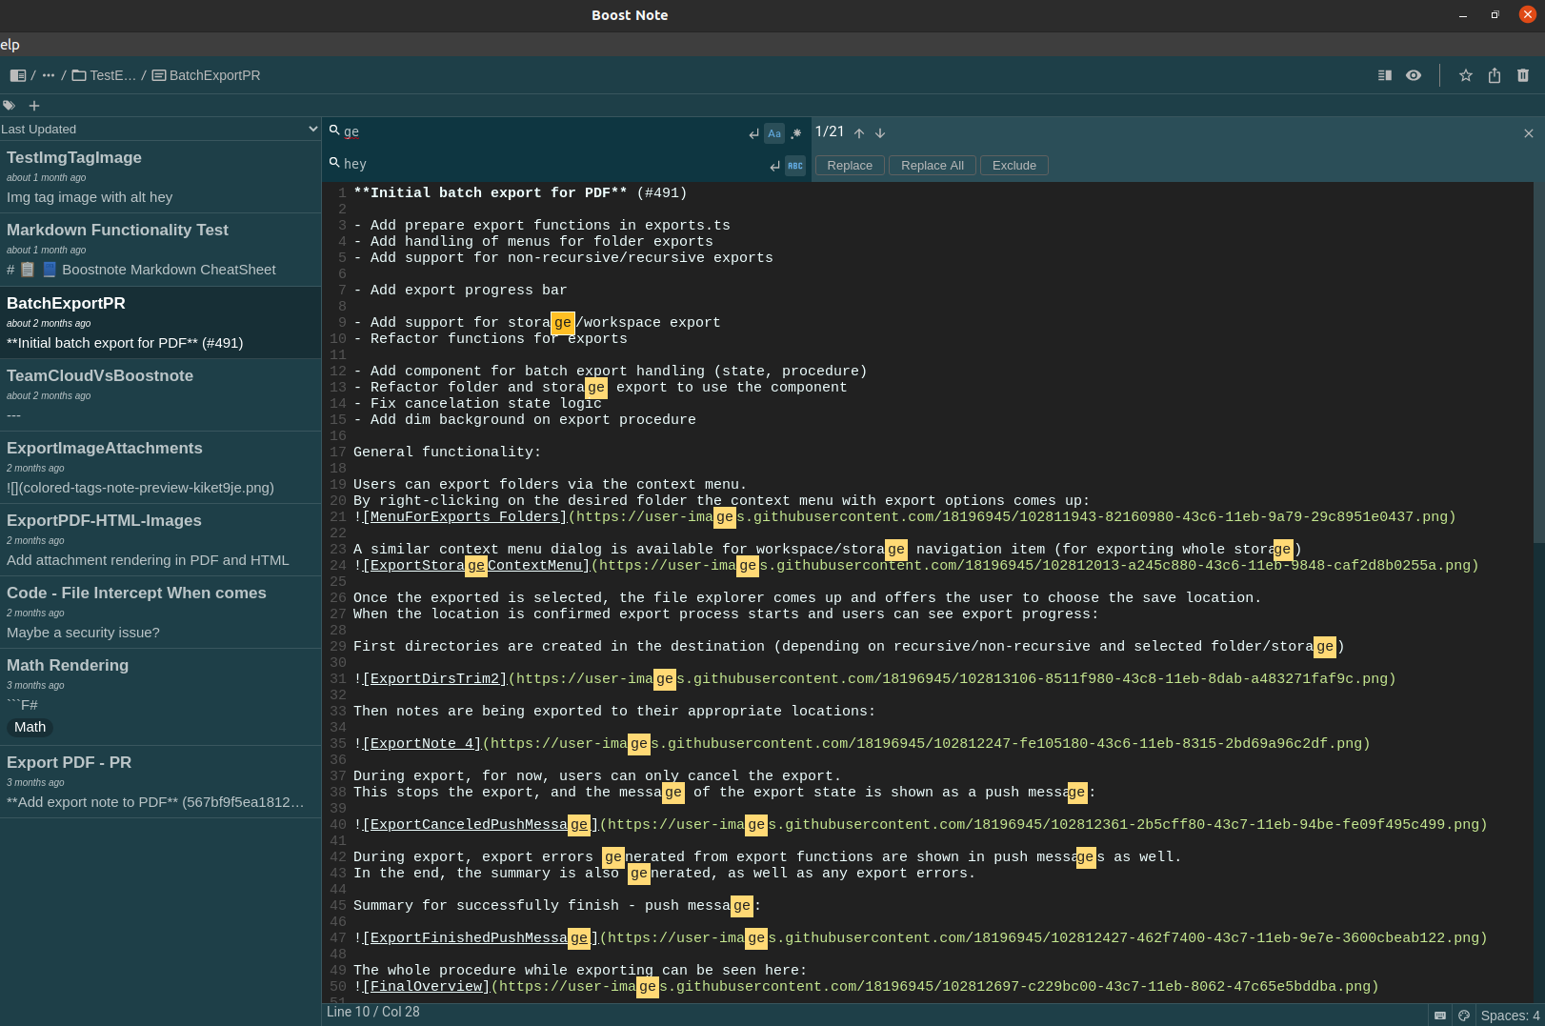Viewport: 1545px width, 1026px height.
Task: Go to previous search match
Action: click(859, 133)
